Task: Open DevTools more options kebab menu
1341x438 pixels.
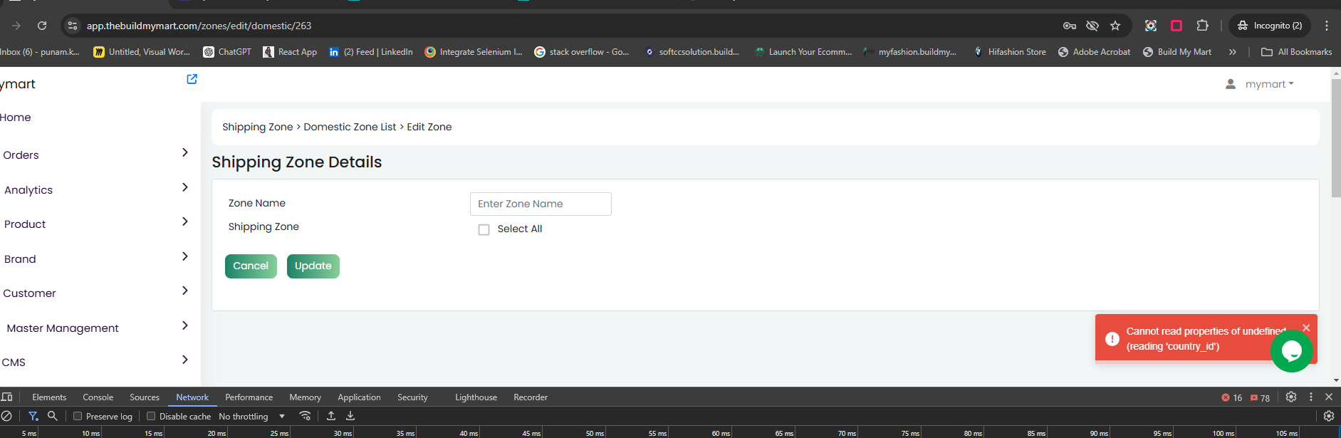Action: 1310,397
